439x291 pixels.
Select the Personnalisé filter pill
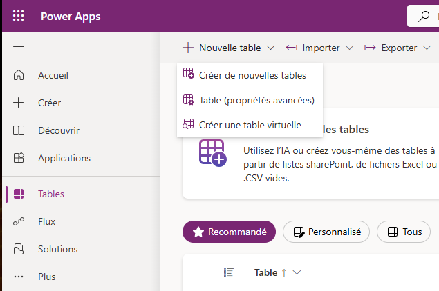pyautogui.click(x=326, y=232)
